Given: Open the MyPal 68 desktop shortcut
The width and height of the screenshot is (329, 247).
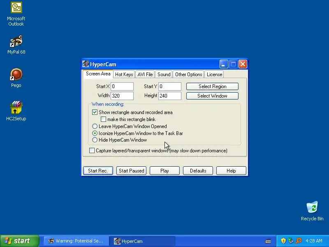Looking at the screenshot, I should tap(16, 44).
